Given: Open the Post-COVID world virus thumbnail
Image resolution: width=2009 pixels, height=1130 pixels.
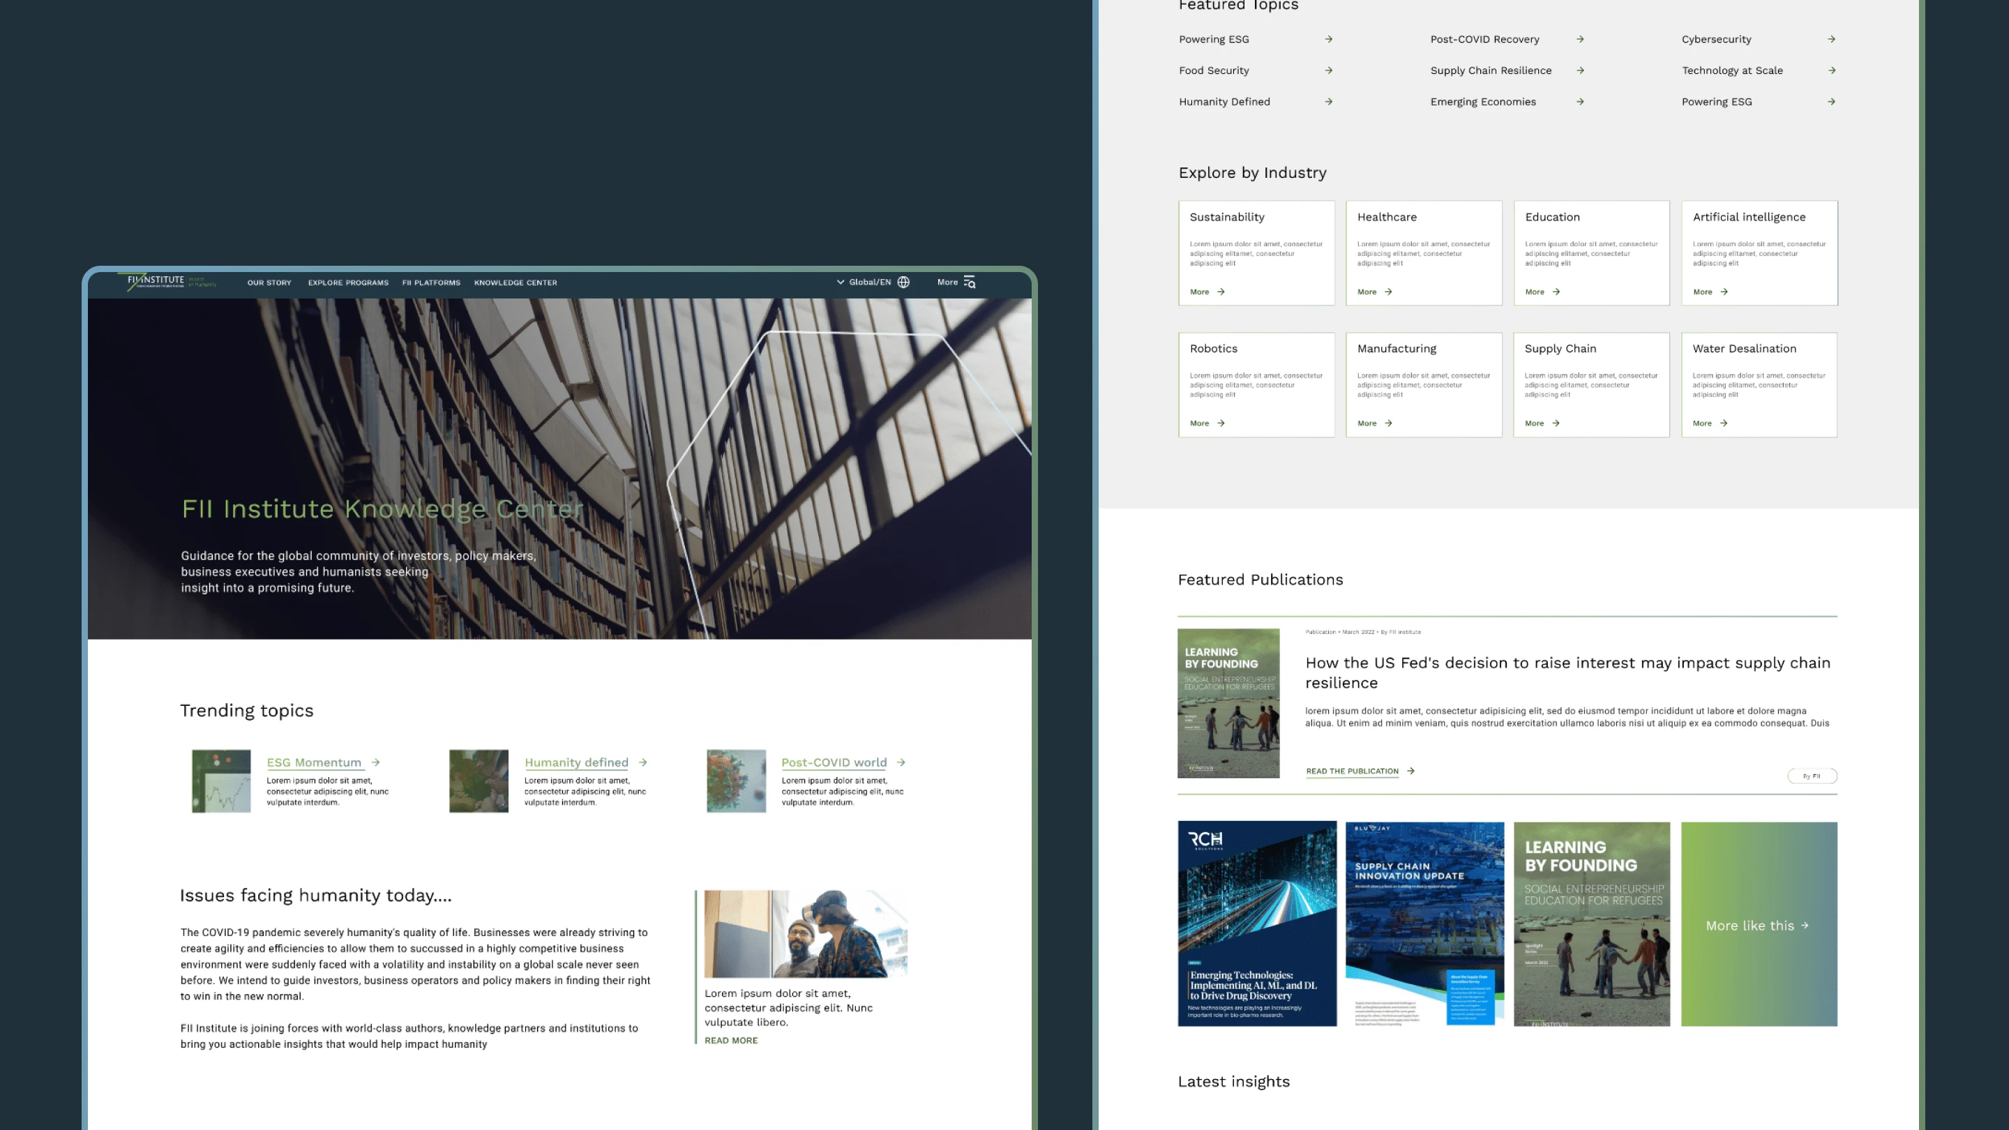Looking at the screenshot, I should click(x=736, y=781).
